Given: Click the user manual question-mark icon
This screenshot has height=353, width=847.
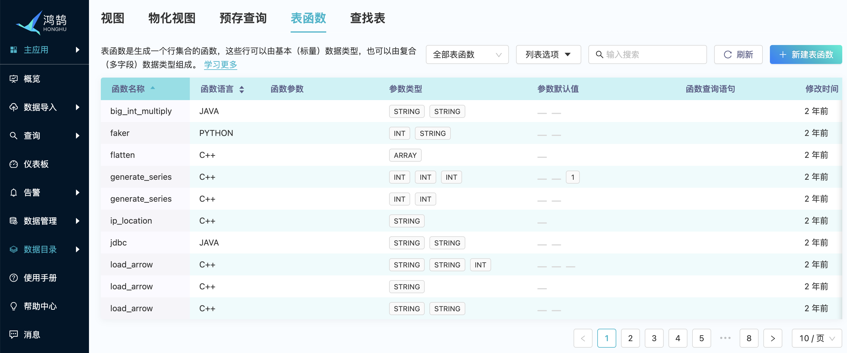Looking at the screenshot, I should click(13, 278).
